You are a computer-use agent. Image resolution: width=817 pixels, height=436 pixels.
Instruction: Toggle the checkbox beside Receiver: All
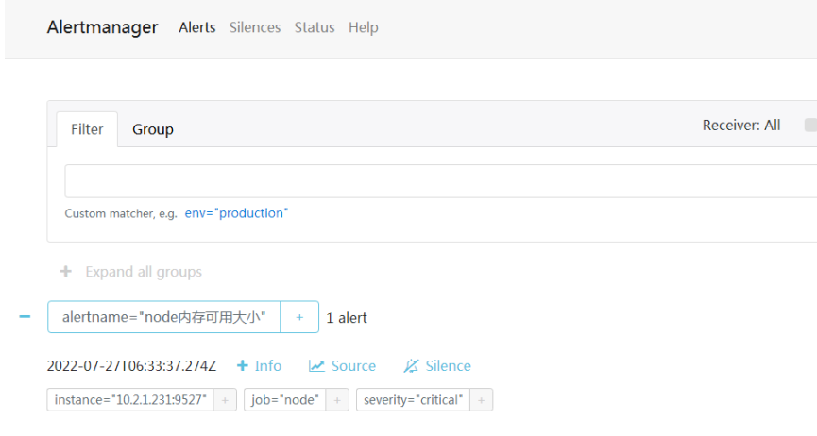click(810, 125)
